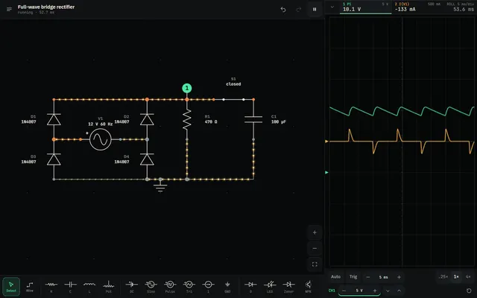The height and width of the screenshot is (298, 477).
Task: Pick the NPN transistor component
Action: 308,286
